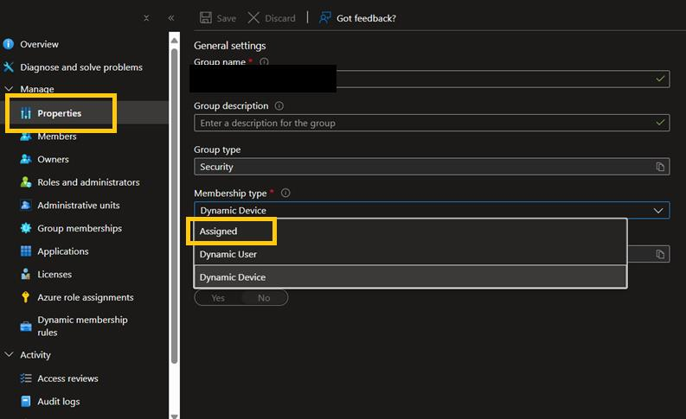Open the Members page
The image size is (686, 419).
click(x=57, y=136)
